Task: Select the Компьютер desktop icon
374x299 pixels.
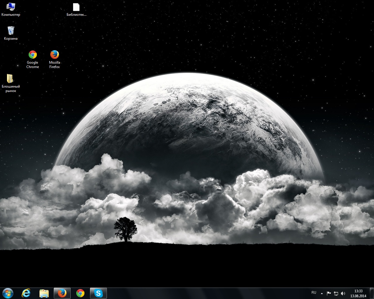Action: tap(11, 9)
